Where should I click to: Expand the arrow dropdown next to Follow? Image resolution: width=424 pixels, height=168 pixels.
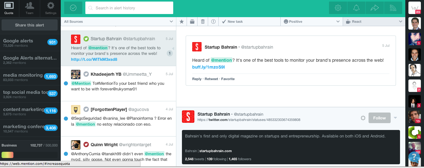coord(395,118)
